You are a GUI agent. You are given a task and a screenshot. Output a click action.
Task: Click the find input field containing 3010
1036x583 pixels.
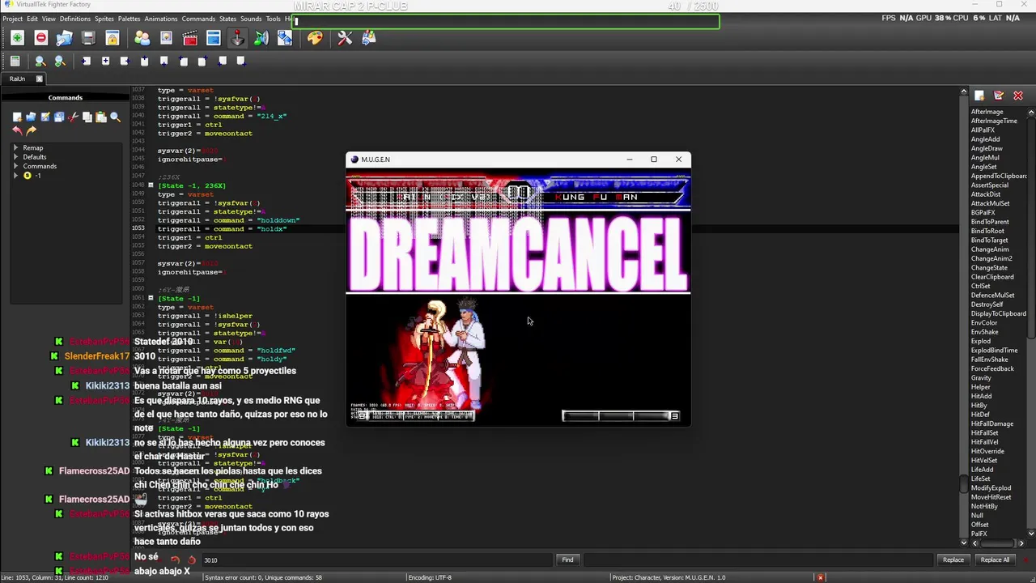click(376, 560)
